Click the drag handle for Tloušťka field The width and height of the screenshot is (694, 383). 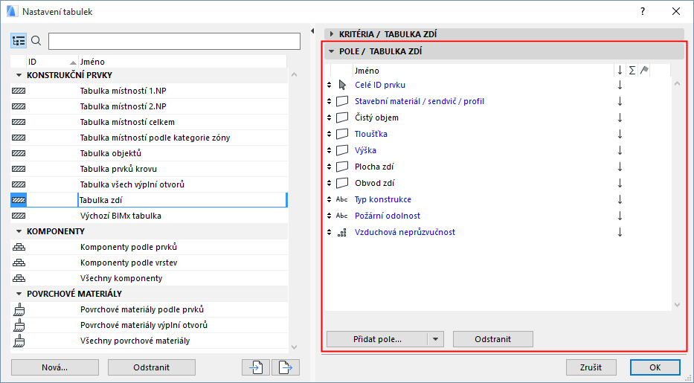point(329,134)
